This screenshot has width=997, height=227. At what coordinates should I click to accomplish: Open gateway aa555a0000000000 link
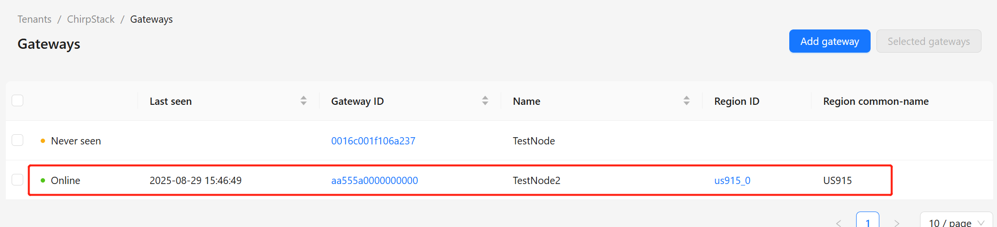(x=374, y=181)
